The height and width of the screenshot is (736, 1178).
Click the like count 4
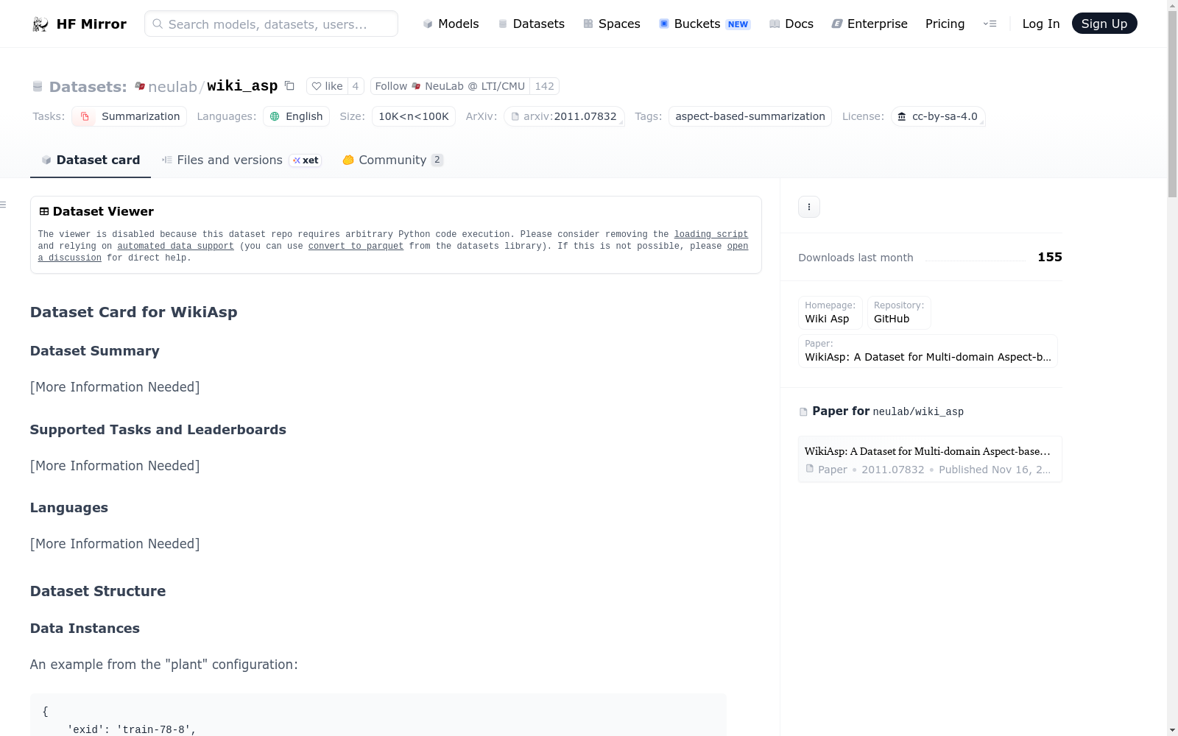point(356,86)
